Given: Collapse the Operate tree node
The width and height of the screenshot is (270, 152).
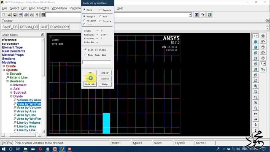Looking at the screenshot, I should tap(4, 70).
